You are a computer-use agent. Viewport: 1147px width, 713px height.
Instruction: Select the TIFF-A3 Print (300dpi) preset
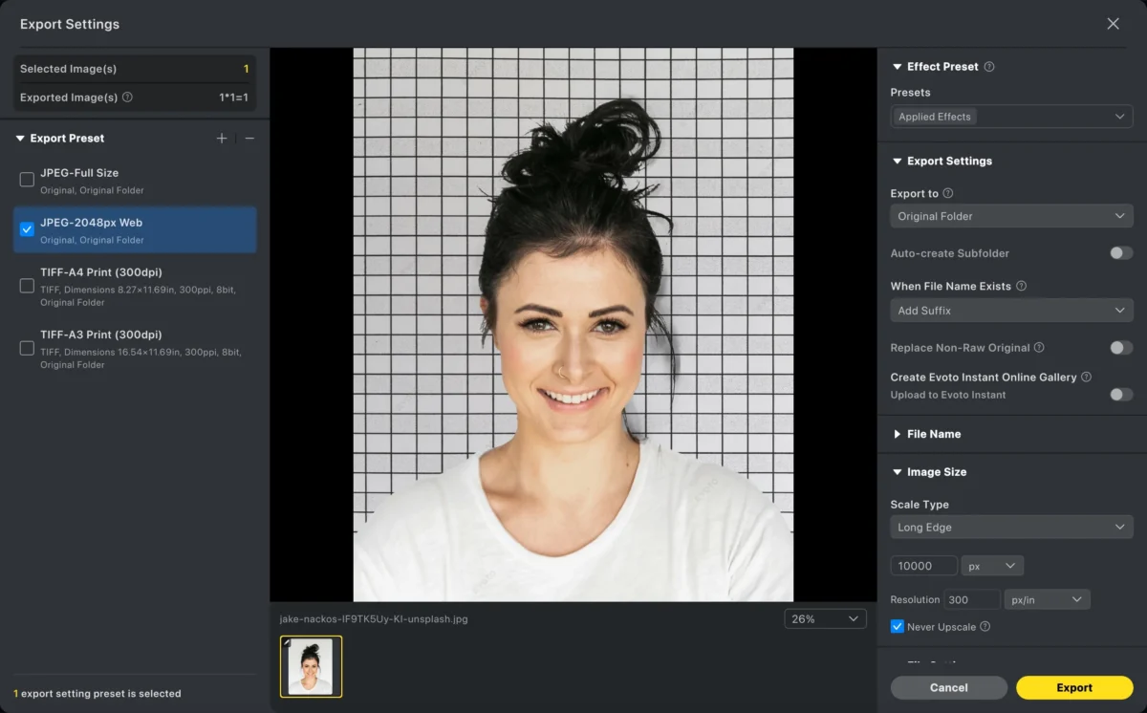pyautogui.click(x=27, y=349)
